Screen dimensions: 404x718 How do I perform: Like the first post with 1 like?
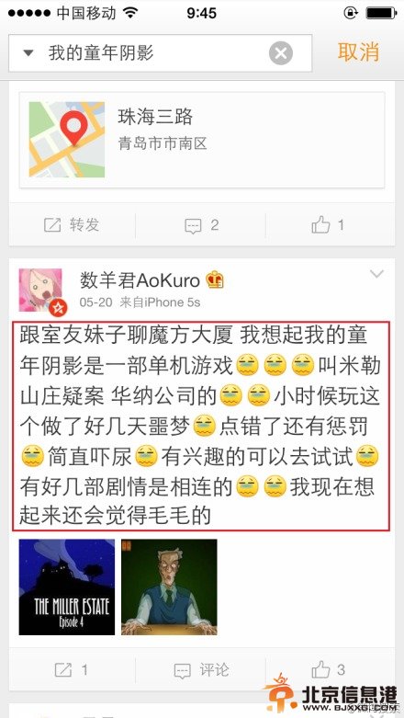tap(328, 225)
